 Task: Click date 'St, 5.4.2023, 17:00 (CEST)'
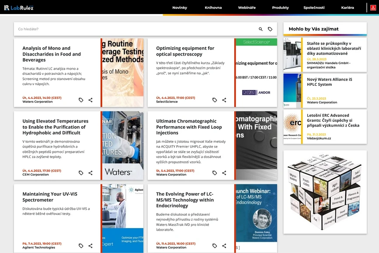(175, 171)
